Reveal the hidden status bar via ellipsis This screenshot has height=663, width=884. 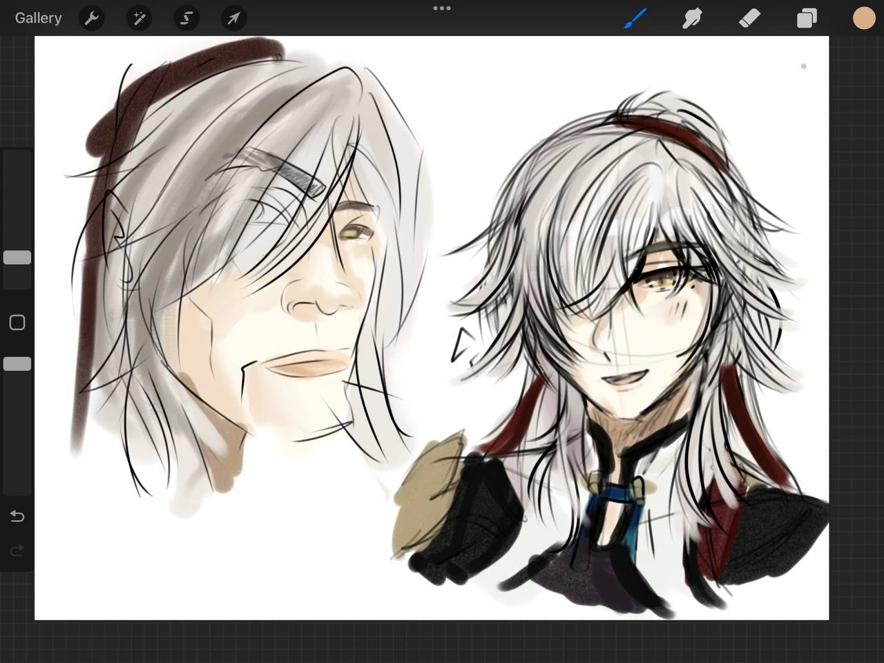[x=441, y=8]
